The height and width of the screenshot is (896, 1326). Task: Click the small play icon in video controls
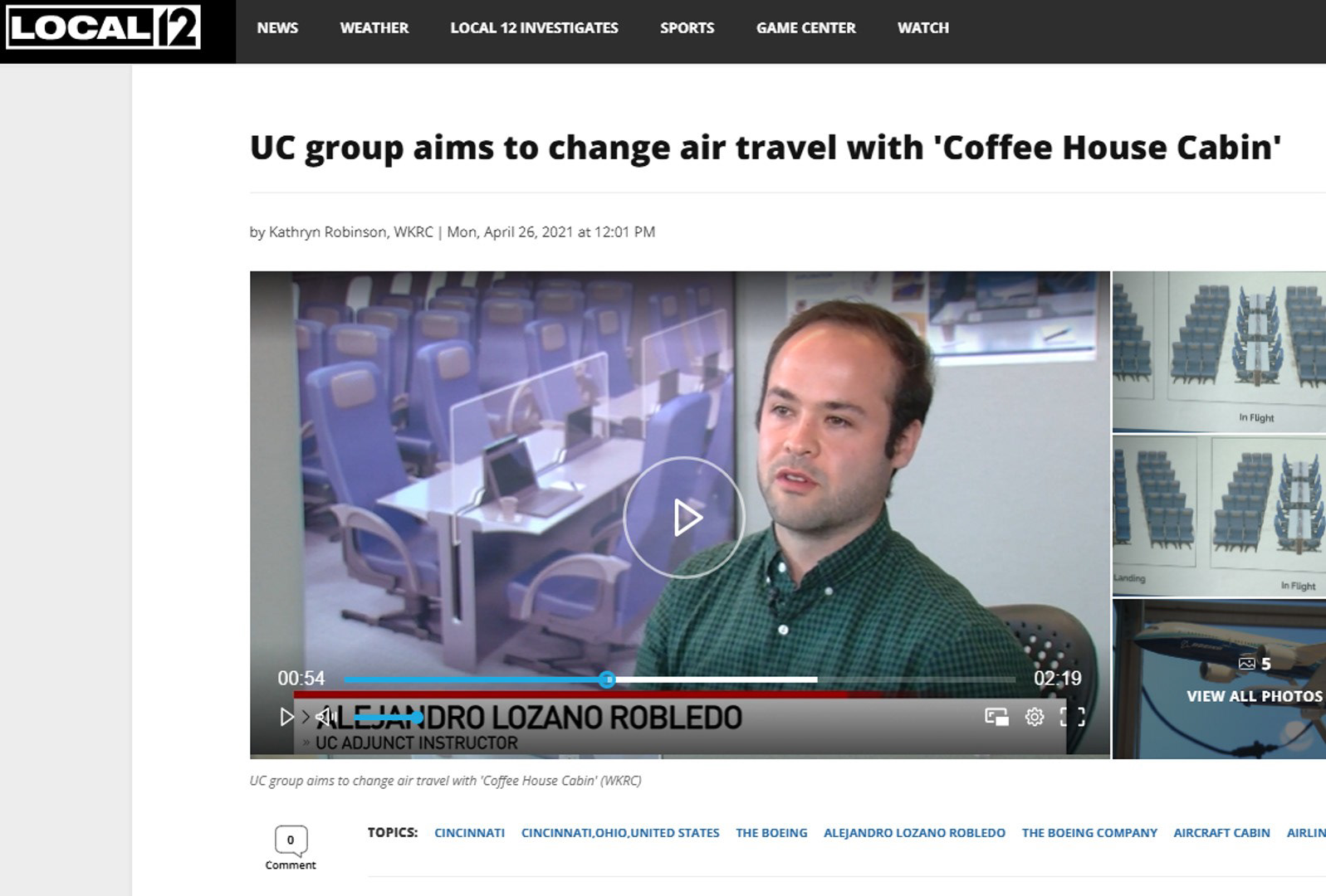286,717
